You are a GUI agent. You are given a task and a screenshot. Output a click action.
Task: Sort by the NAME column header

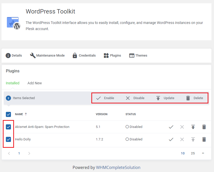(x=19, y=114)
